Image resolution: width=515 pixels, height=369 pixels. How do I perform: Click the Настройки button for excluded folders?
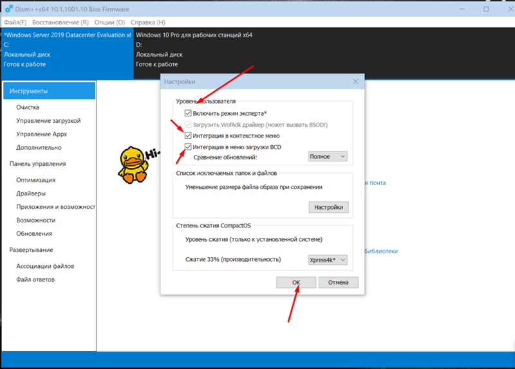coord(328,207)
